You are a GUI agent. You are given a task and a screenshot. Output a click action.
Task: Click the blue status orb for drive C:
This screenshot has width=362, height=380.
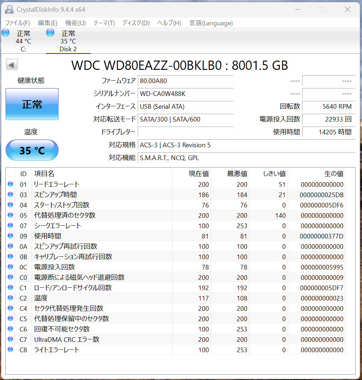(6, 32)
